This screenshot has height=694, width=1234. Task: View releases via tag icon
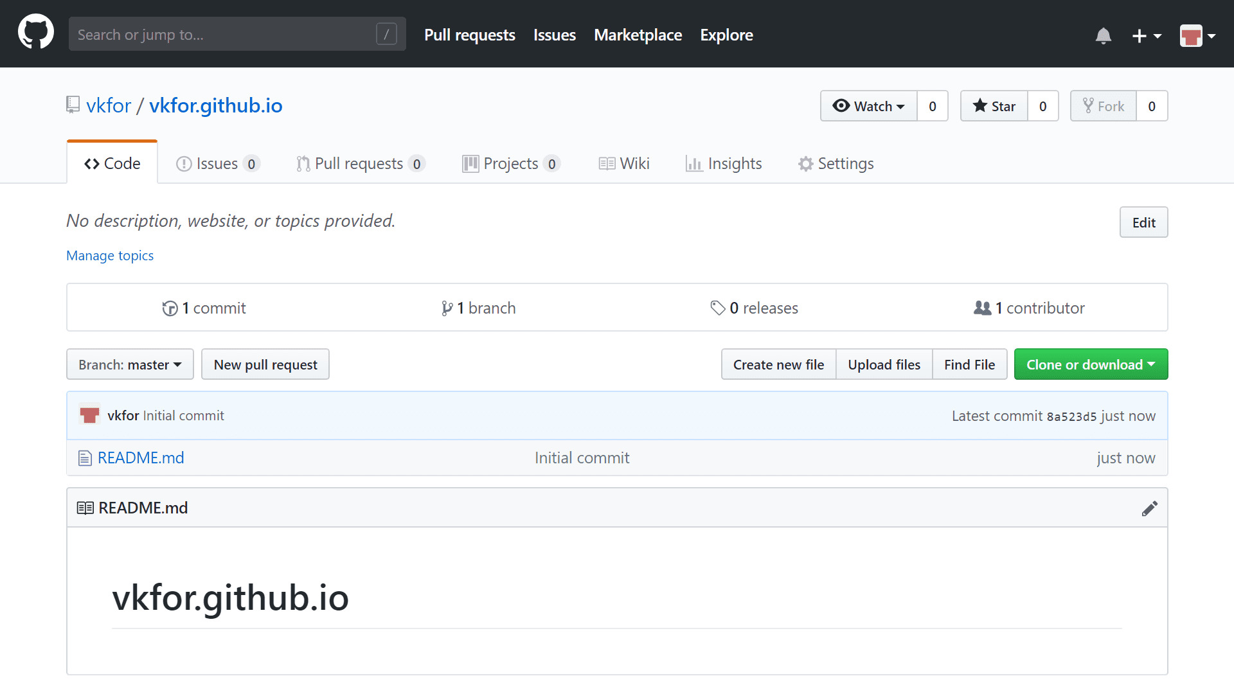717,308
